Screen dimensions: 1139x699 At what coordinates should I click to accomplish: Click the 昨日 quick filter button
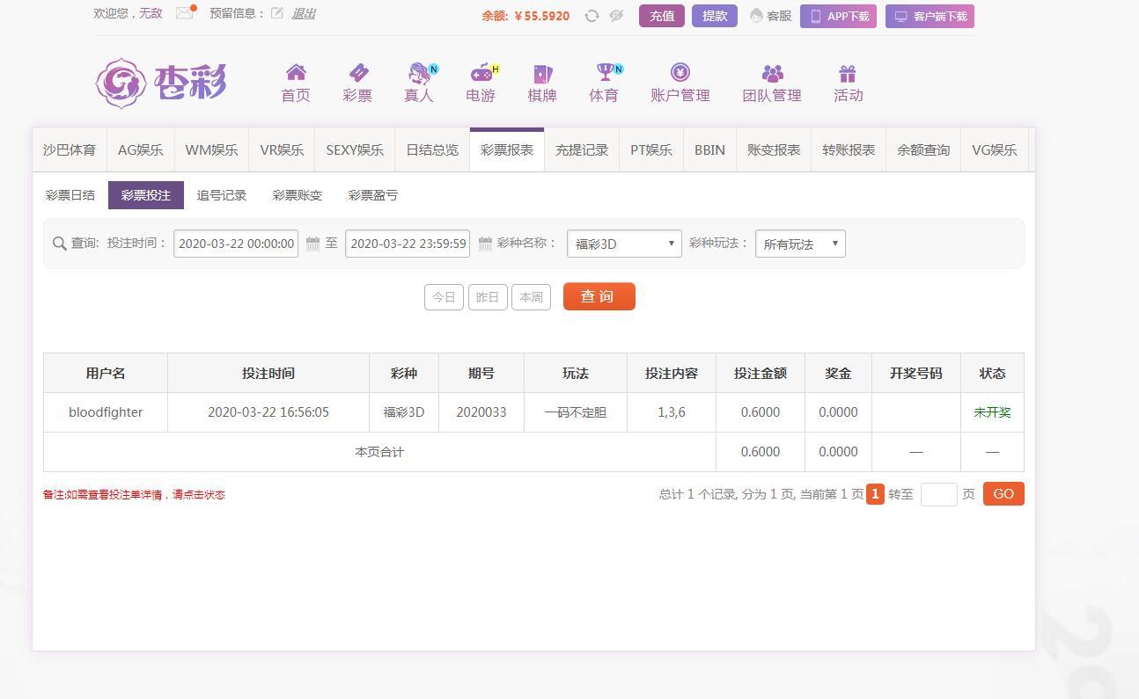point(488,297)
